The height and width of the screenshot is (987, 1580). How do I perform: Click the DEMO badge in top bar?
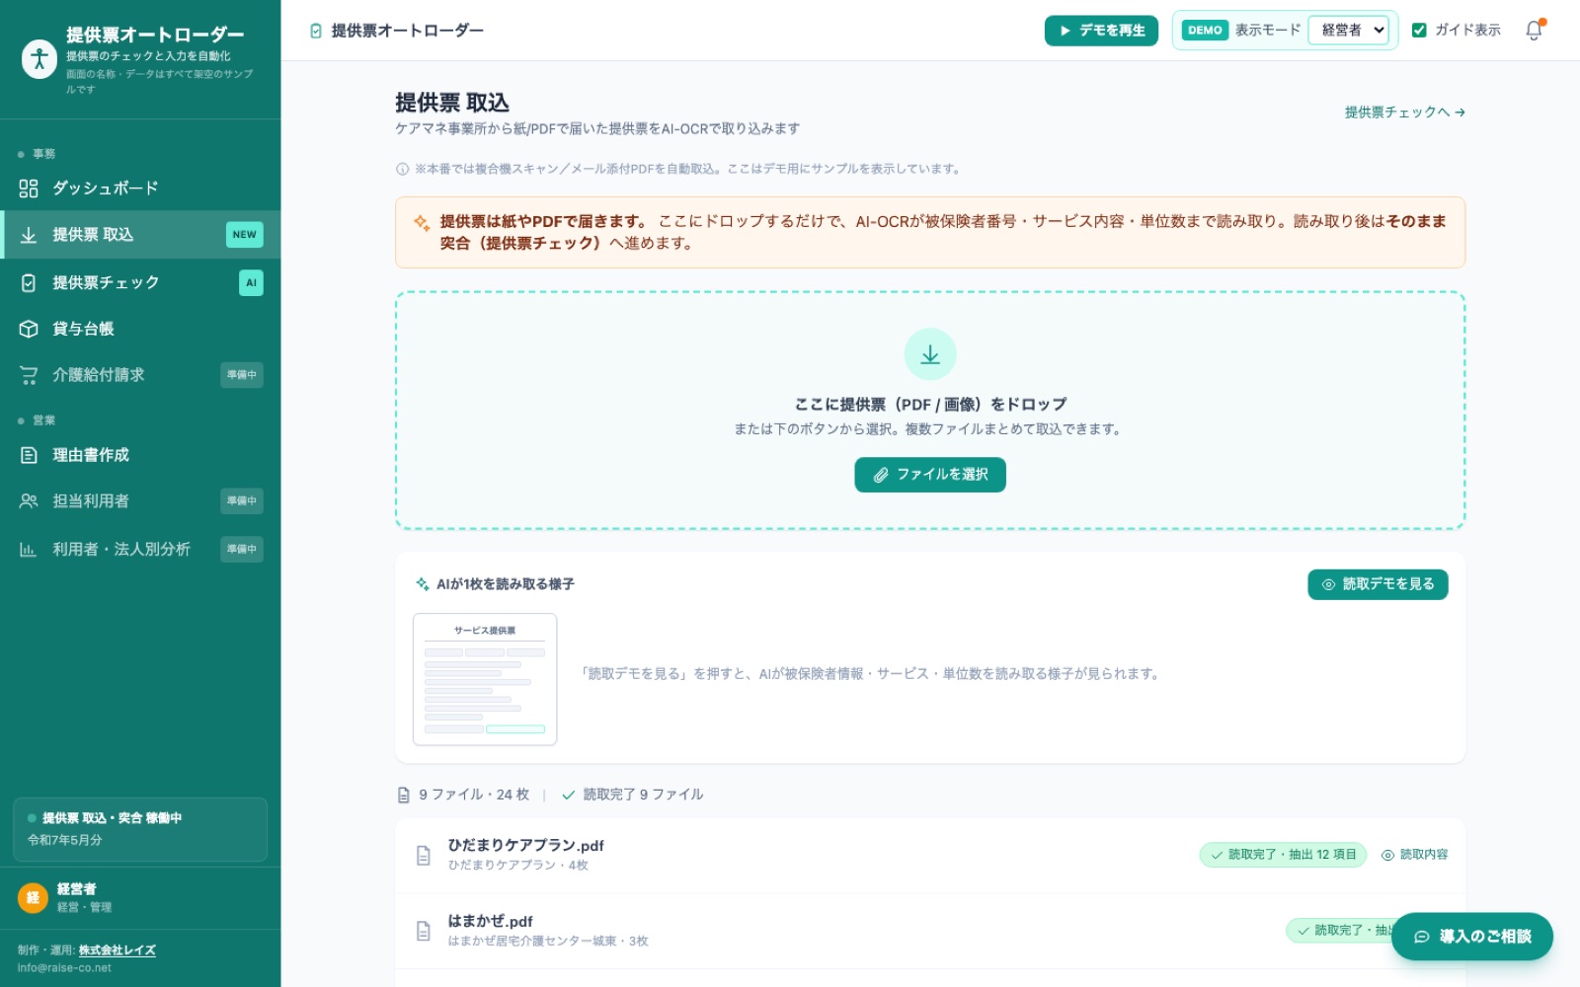click(x=1205, y=31)
